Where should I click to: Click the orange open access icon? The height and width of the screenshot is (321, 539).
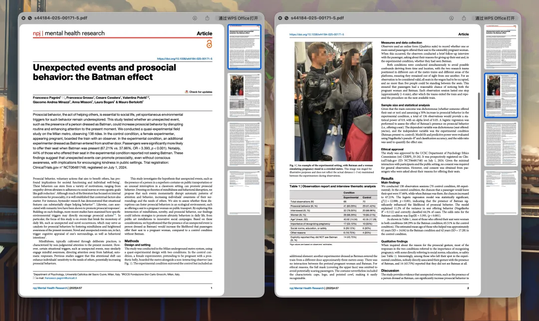point(209,44)
